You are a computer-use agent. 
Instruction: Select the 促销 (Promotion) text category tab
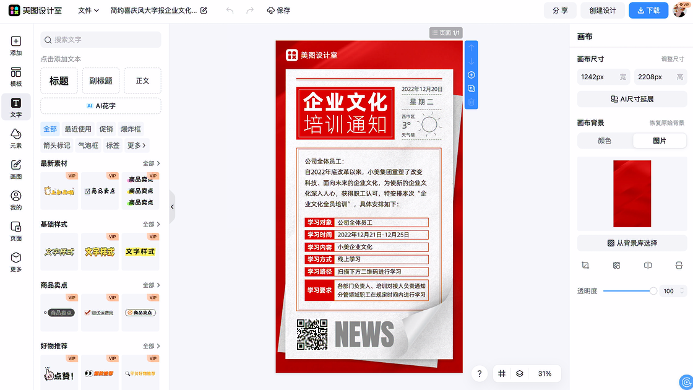click(106, 129)
